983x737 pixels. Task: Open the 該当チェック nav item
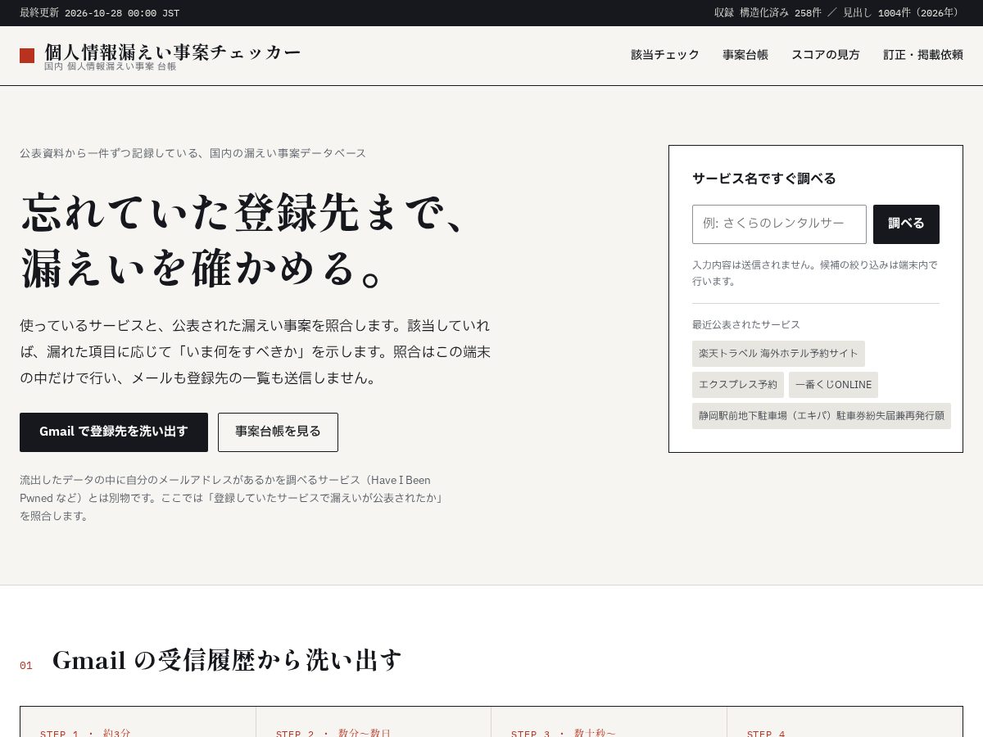click(665, 55)
